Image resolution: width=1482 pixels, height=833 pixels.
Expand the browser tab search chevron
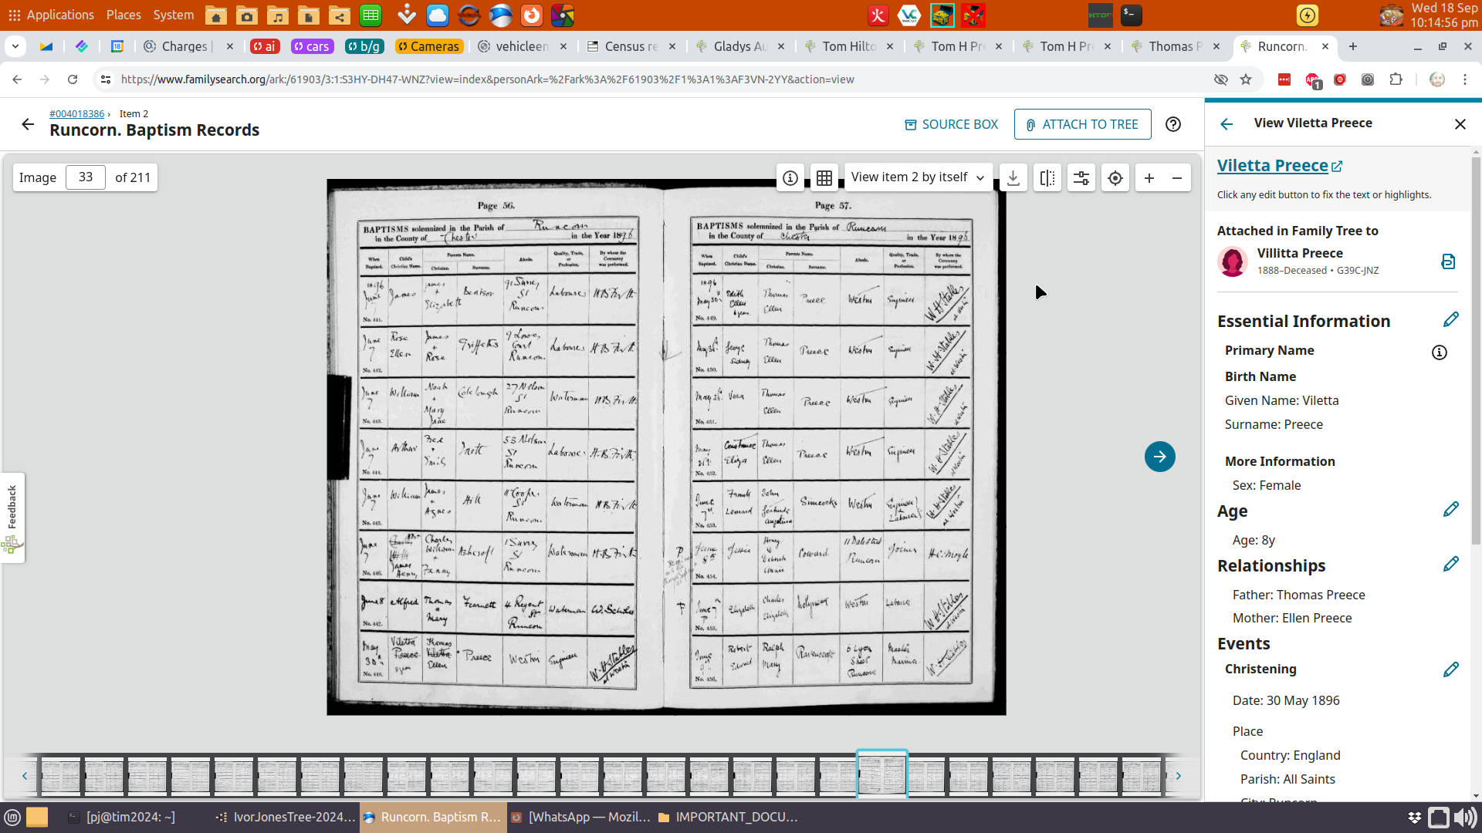coord(15,46)
